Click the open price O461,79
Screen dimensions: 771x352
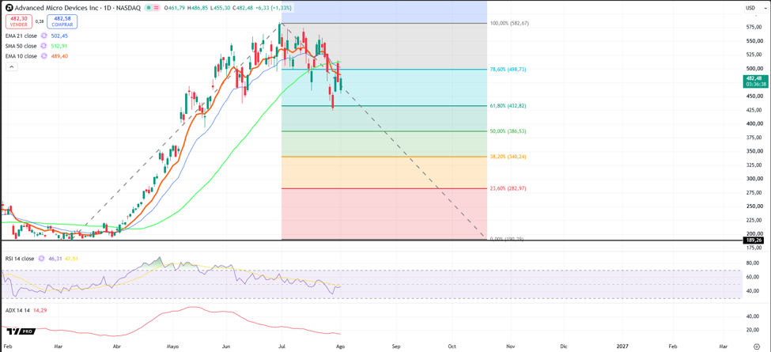175,8
